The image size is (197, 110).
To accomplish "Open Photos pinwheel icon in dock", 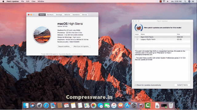I will [94, 105].
